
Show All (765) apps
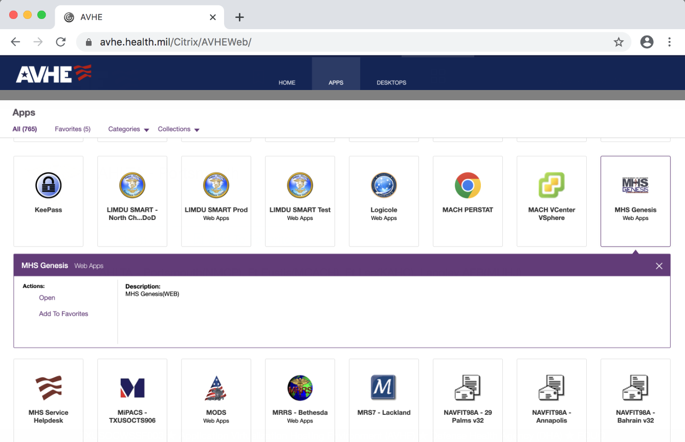pyautogui.click(x=25, y=129)
